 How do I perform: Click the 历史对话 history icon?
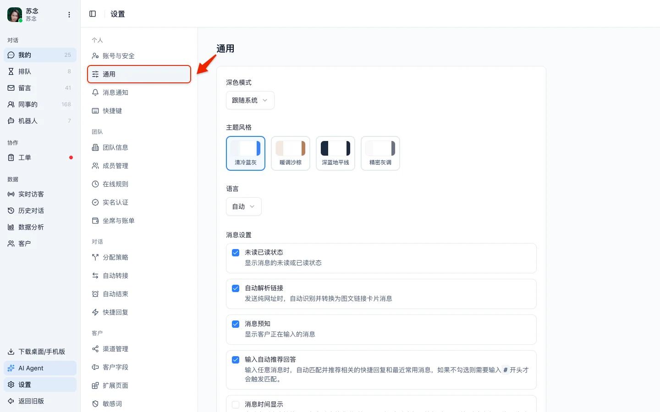pos(11,211)
